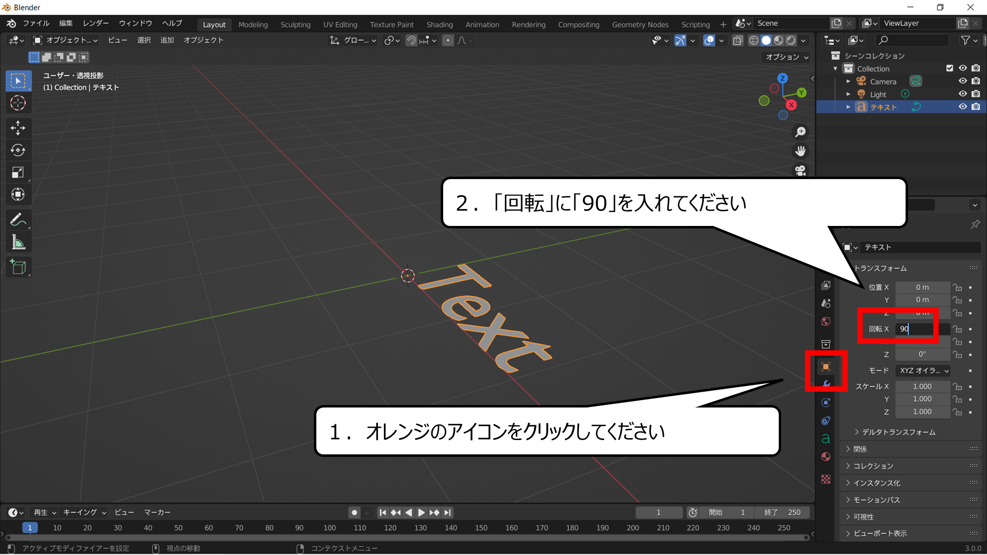The width and height of the screenshot is (987, 555).
Task: Open Object Constraints properties tab
Action: click(826, 421)
